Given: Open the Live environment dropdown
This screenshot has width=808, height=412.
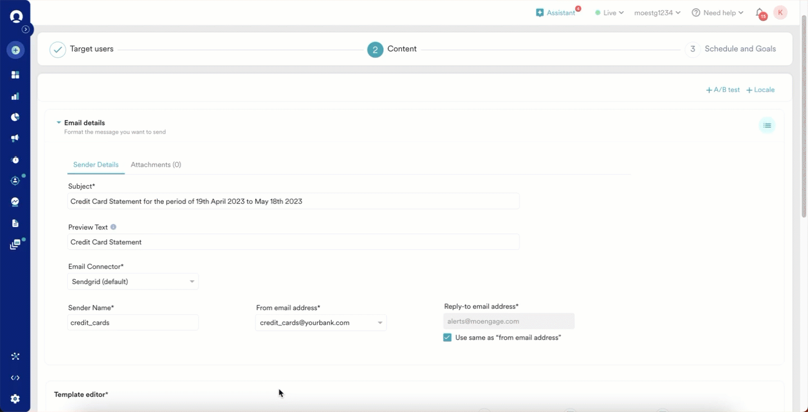Looking at the screenshot, I should (x=609, y=13).
